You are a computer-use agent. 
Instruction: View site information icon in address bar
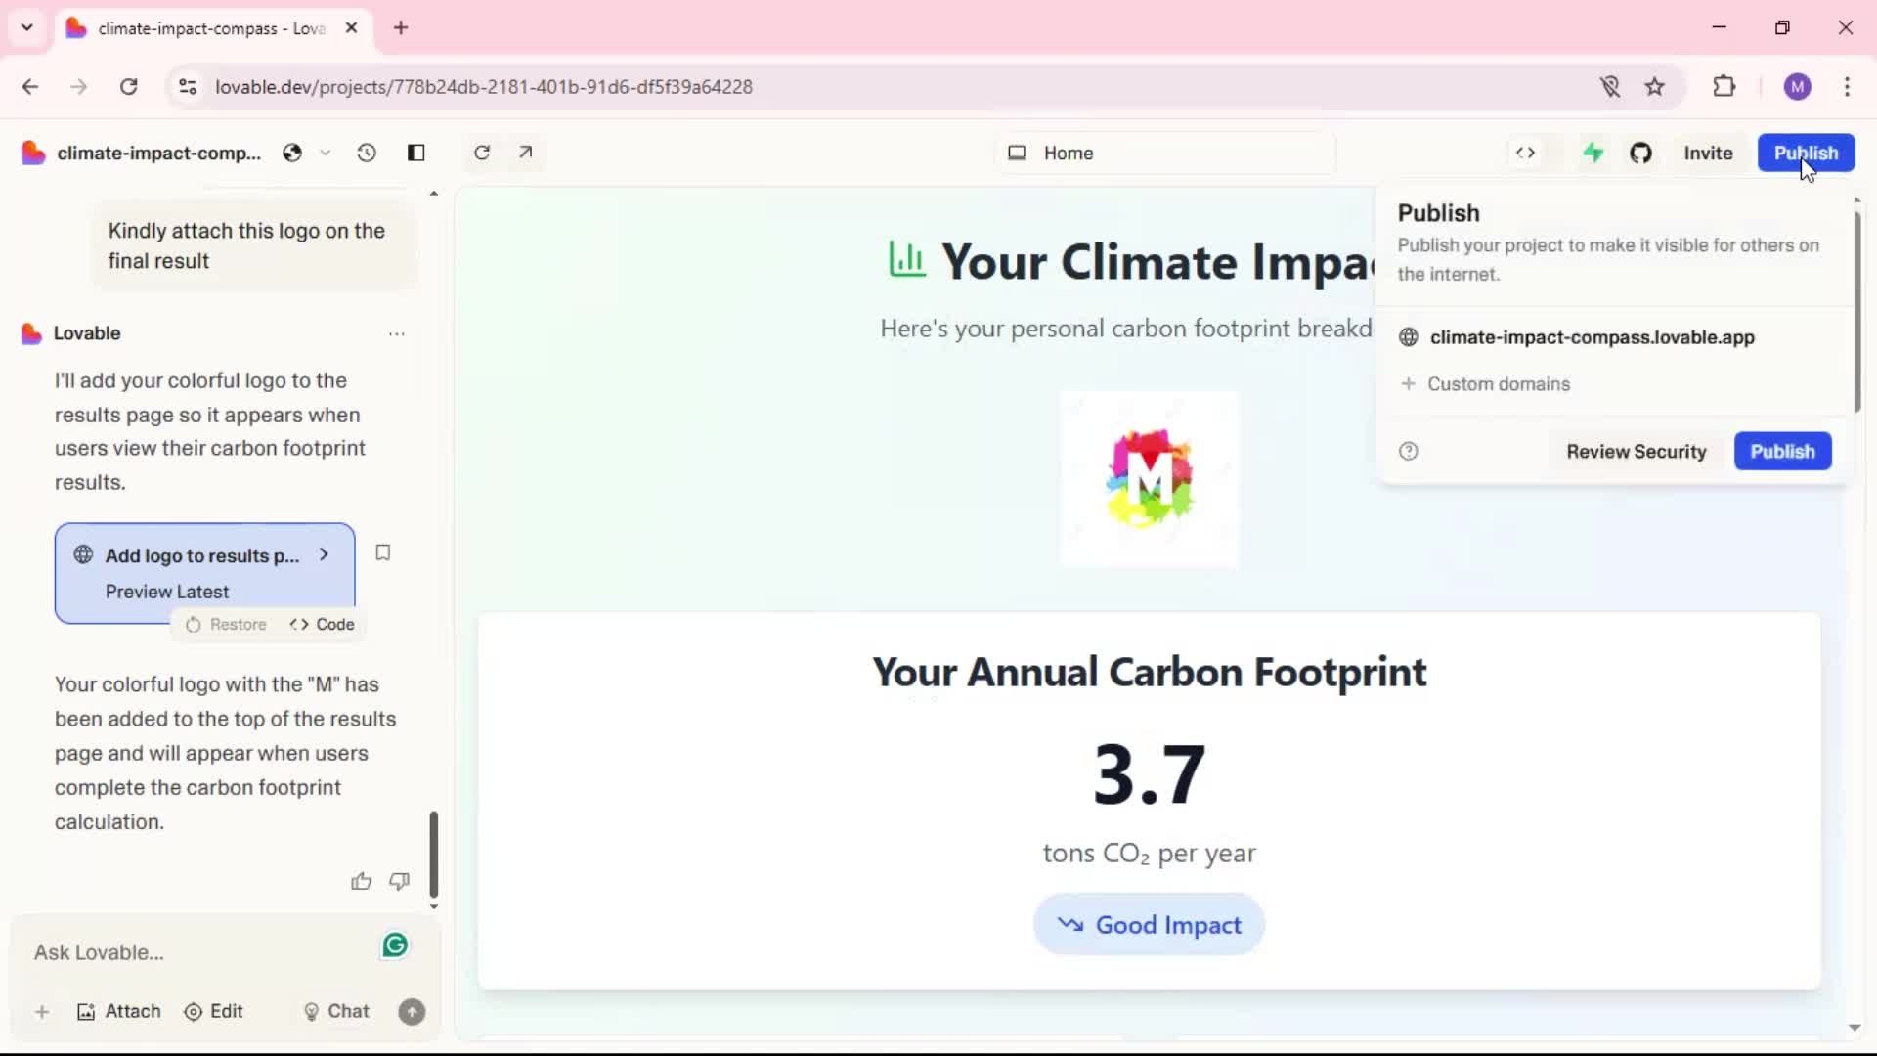(x=188, y=87)
